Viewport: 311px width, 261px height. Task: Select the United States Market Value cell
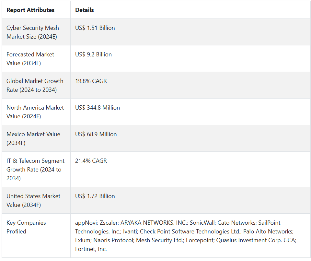tap(33, 200)
